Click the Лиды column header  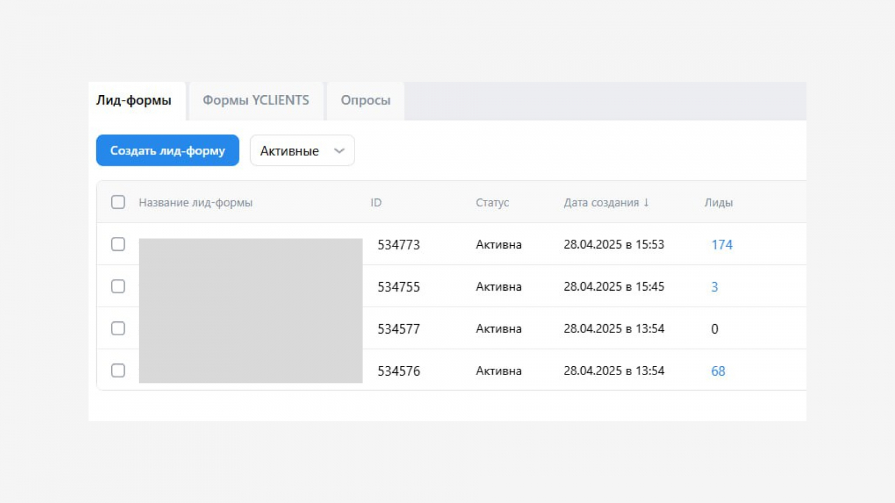[718, 202]
